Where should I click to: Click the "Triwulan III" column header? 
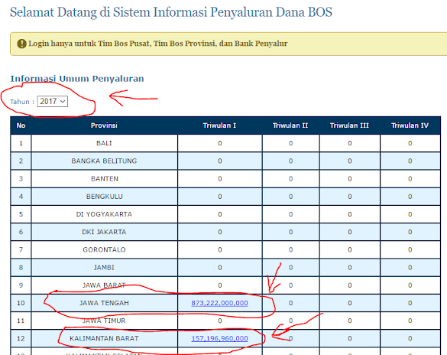point(349,125)
